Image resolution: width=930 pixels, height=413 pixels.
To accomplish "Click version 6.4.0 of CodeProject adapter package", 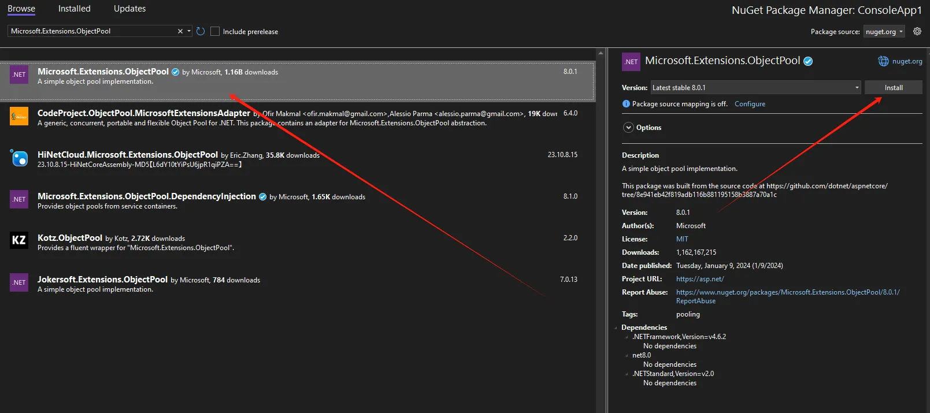I will [x=570, y=113].
